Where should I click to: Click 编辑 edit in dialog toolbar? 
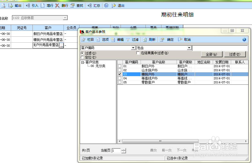pos(117,40)
